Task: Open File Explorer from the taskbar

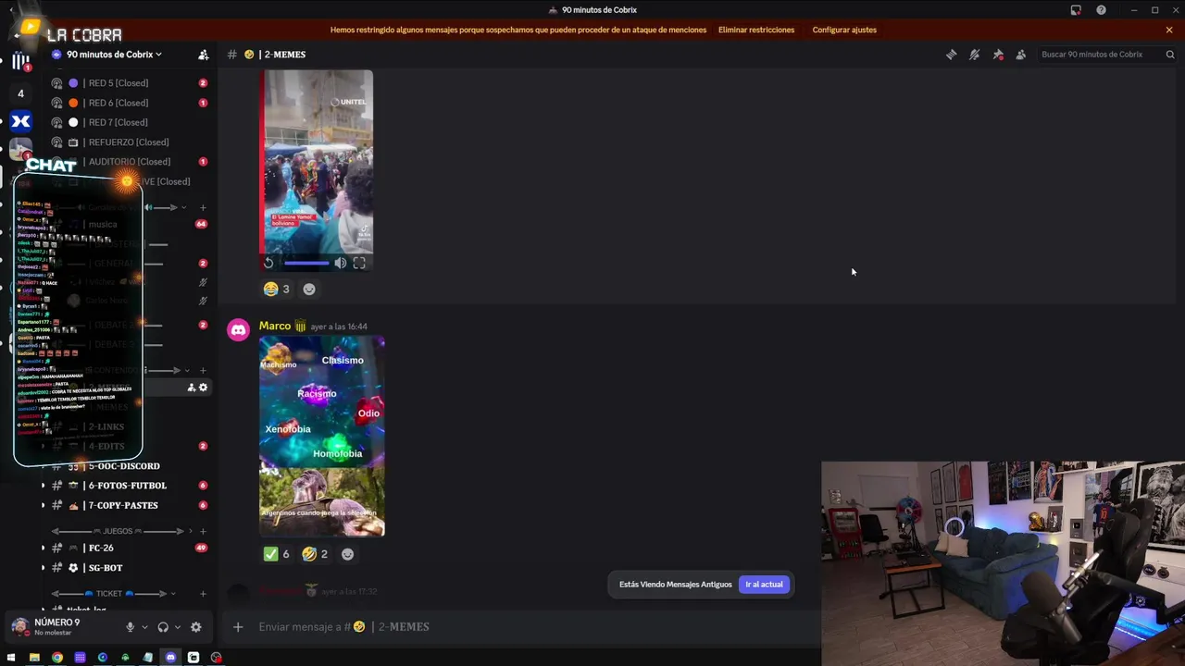Action: (x=34, y=658)
